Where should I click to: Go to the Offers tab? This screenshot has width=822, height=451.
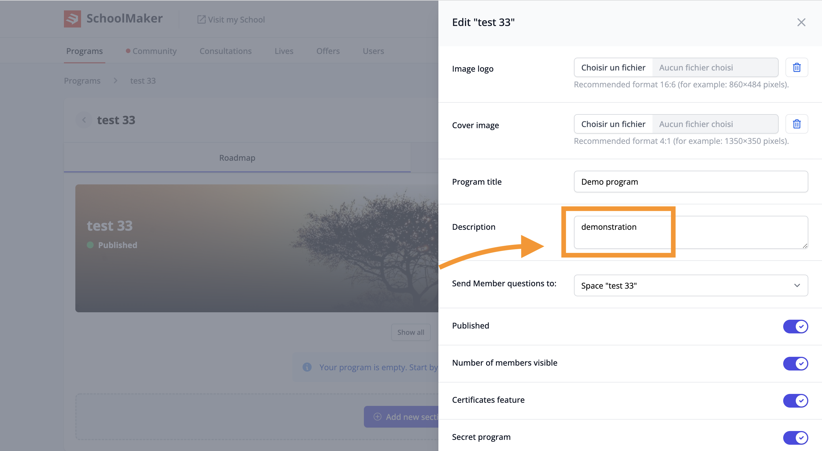point(328,51)
